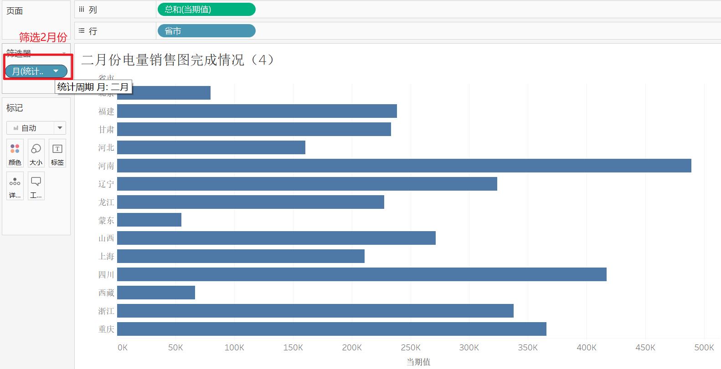The width and height of the screenshot is (721, 369).
Task: Select the 甘肃 bar
Action: click(254, 129)
